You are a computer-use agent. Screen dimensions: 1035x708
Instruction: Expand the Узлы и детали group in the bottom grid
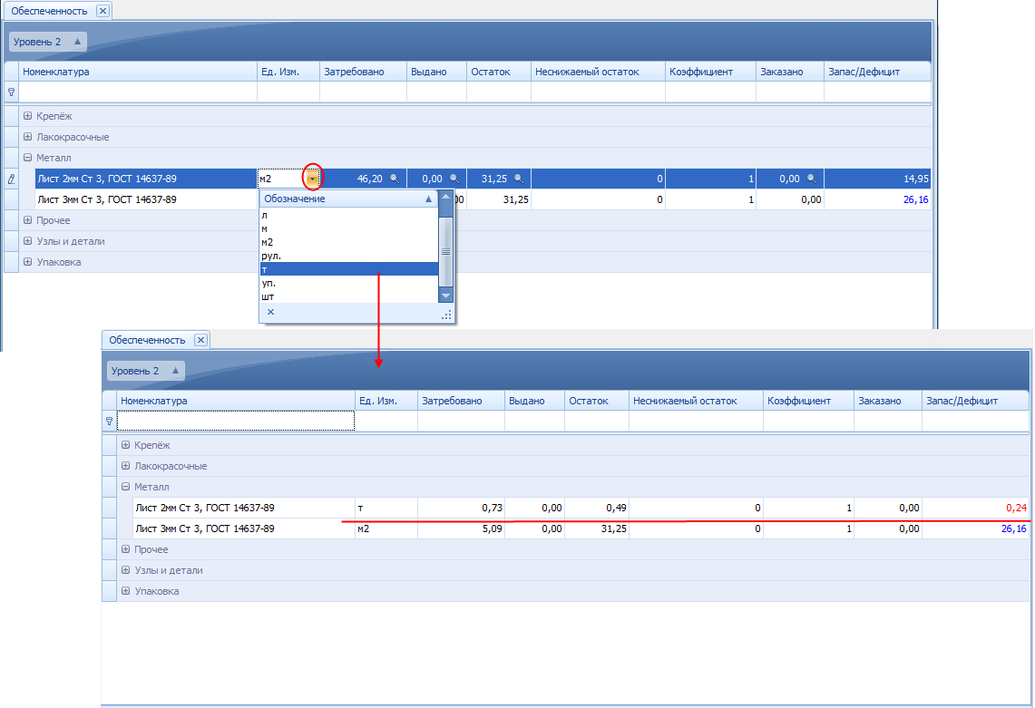pos(125,570)
